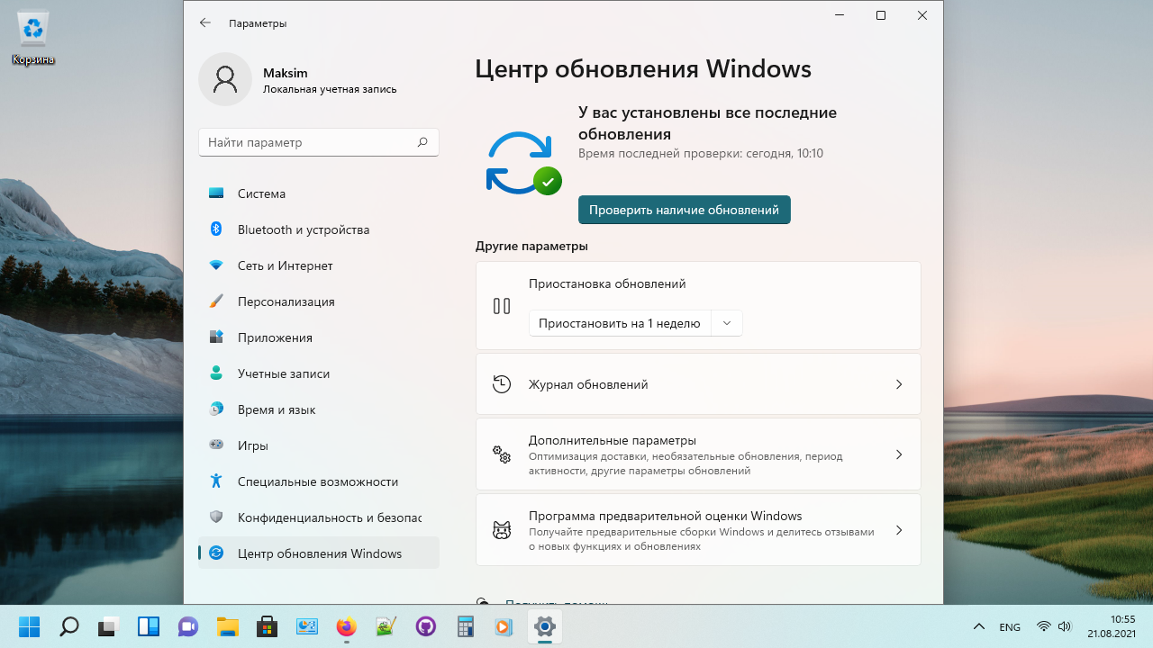Click the Игры gamepad icon

click(216, 445)
